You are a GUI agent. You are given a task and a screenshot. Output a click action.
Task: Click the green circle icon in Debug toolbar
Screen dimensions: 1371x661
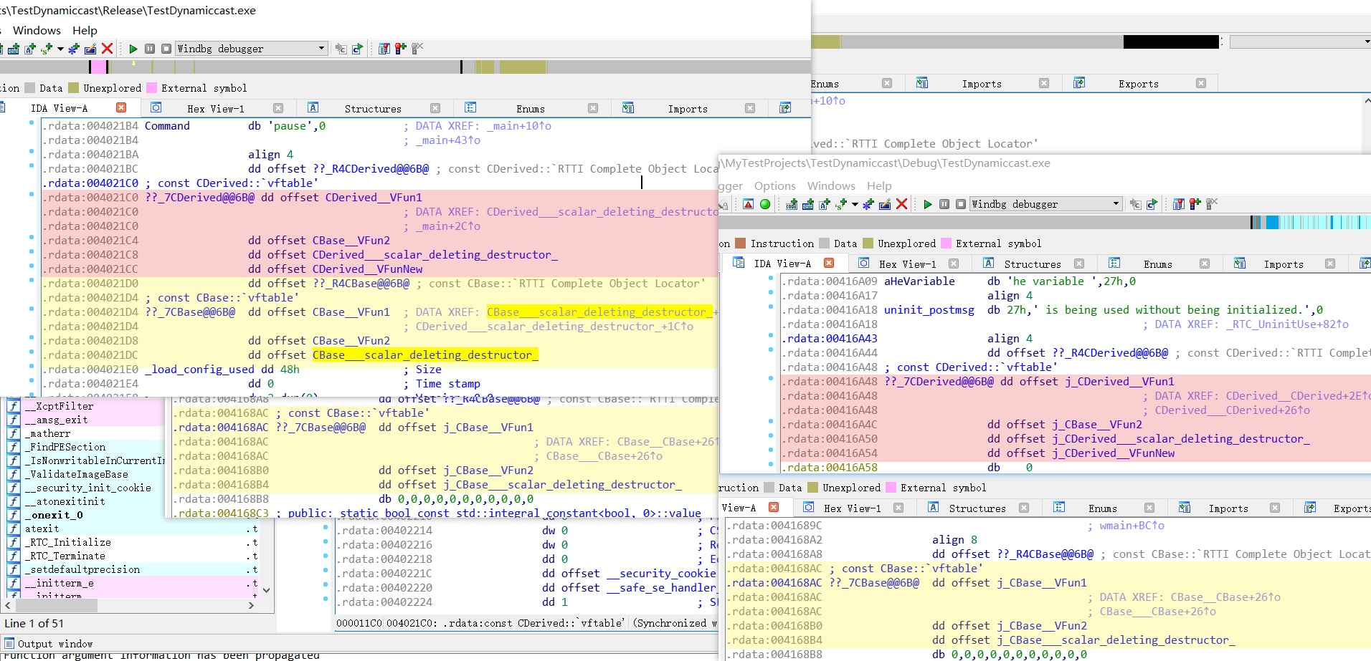click(765, 204)
